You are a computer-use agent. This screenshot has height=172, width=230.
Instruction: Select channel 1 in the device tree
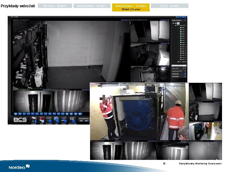[183, 28]
